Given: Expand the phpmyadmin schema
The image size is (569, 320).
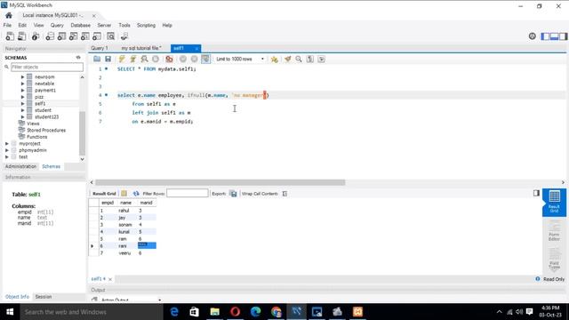Looking at the screenshot, I should coord(7,150).
